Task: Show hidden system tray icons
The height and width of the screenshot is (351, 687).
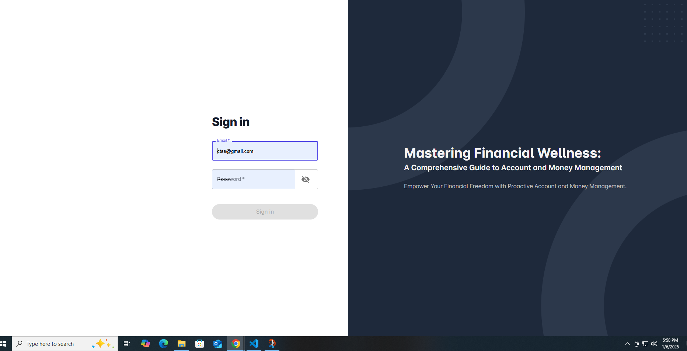Action: 628,344
